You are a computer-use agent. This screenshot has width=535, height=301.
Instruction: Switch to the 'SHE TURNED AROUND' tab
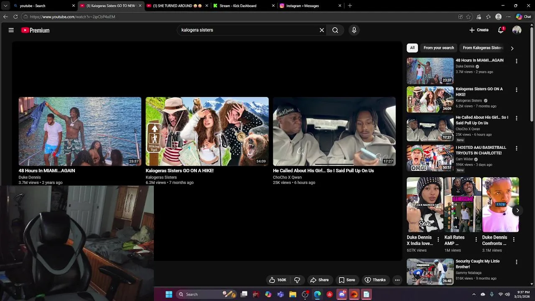[177, 6]
